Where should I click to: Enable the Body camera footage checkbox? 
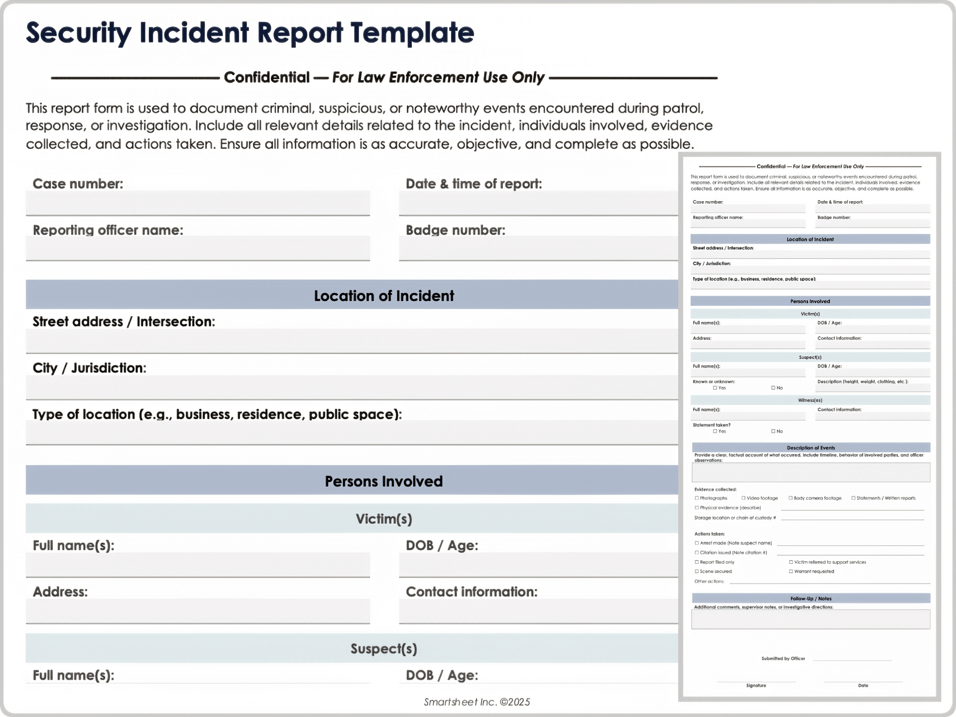(790, 498)
